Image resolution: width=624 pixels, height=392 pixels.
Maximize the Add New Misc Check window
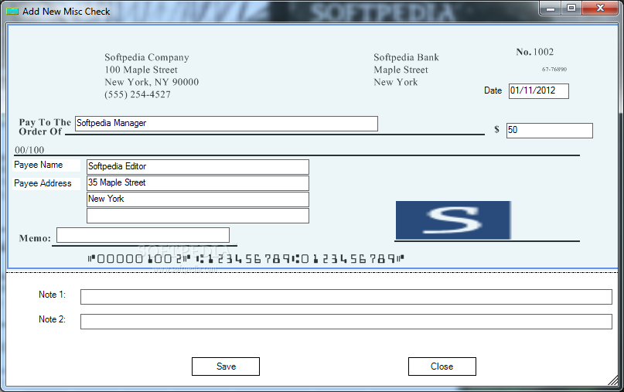coord(571,8)
